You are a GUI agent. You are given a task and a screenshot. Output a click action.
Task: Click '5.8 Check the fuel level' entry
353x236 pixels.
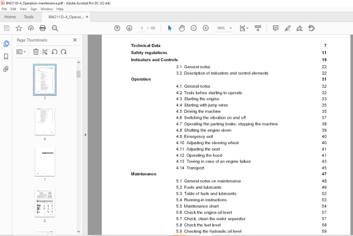pyautogui.click(x=199, y=225)
